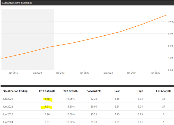Choose the Jun 2024 row label
The image size is (174, 125).
[8, 122]
